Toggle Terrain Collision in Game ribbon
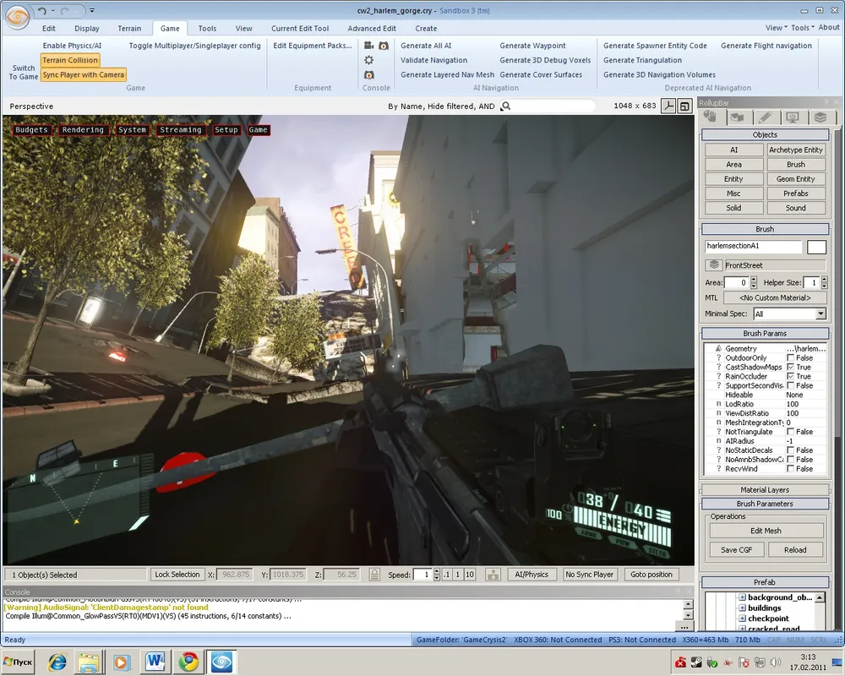Viewport: 845px width, 676px height. [x=70, y=60]
